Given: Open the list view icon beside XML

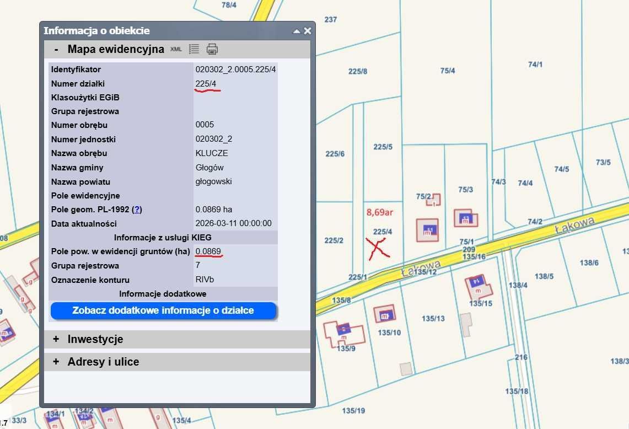Looking at the screenshot, I should tap(193, 49).
